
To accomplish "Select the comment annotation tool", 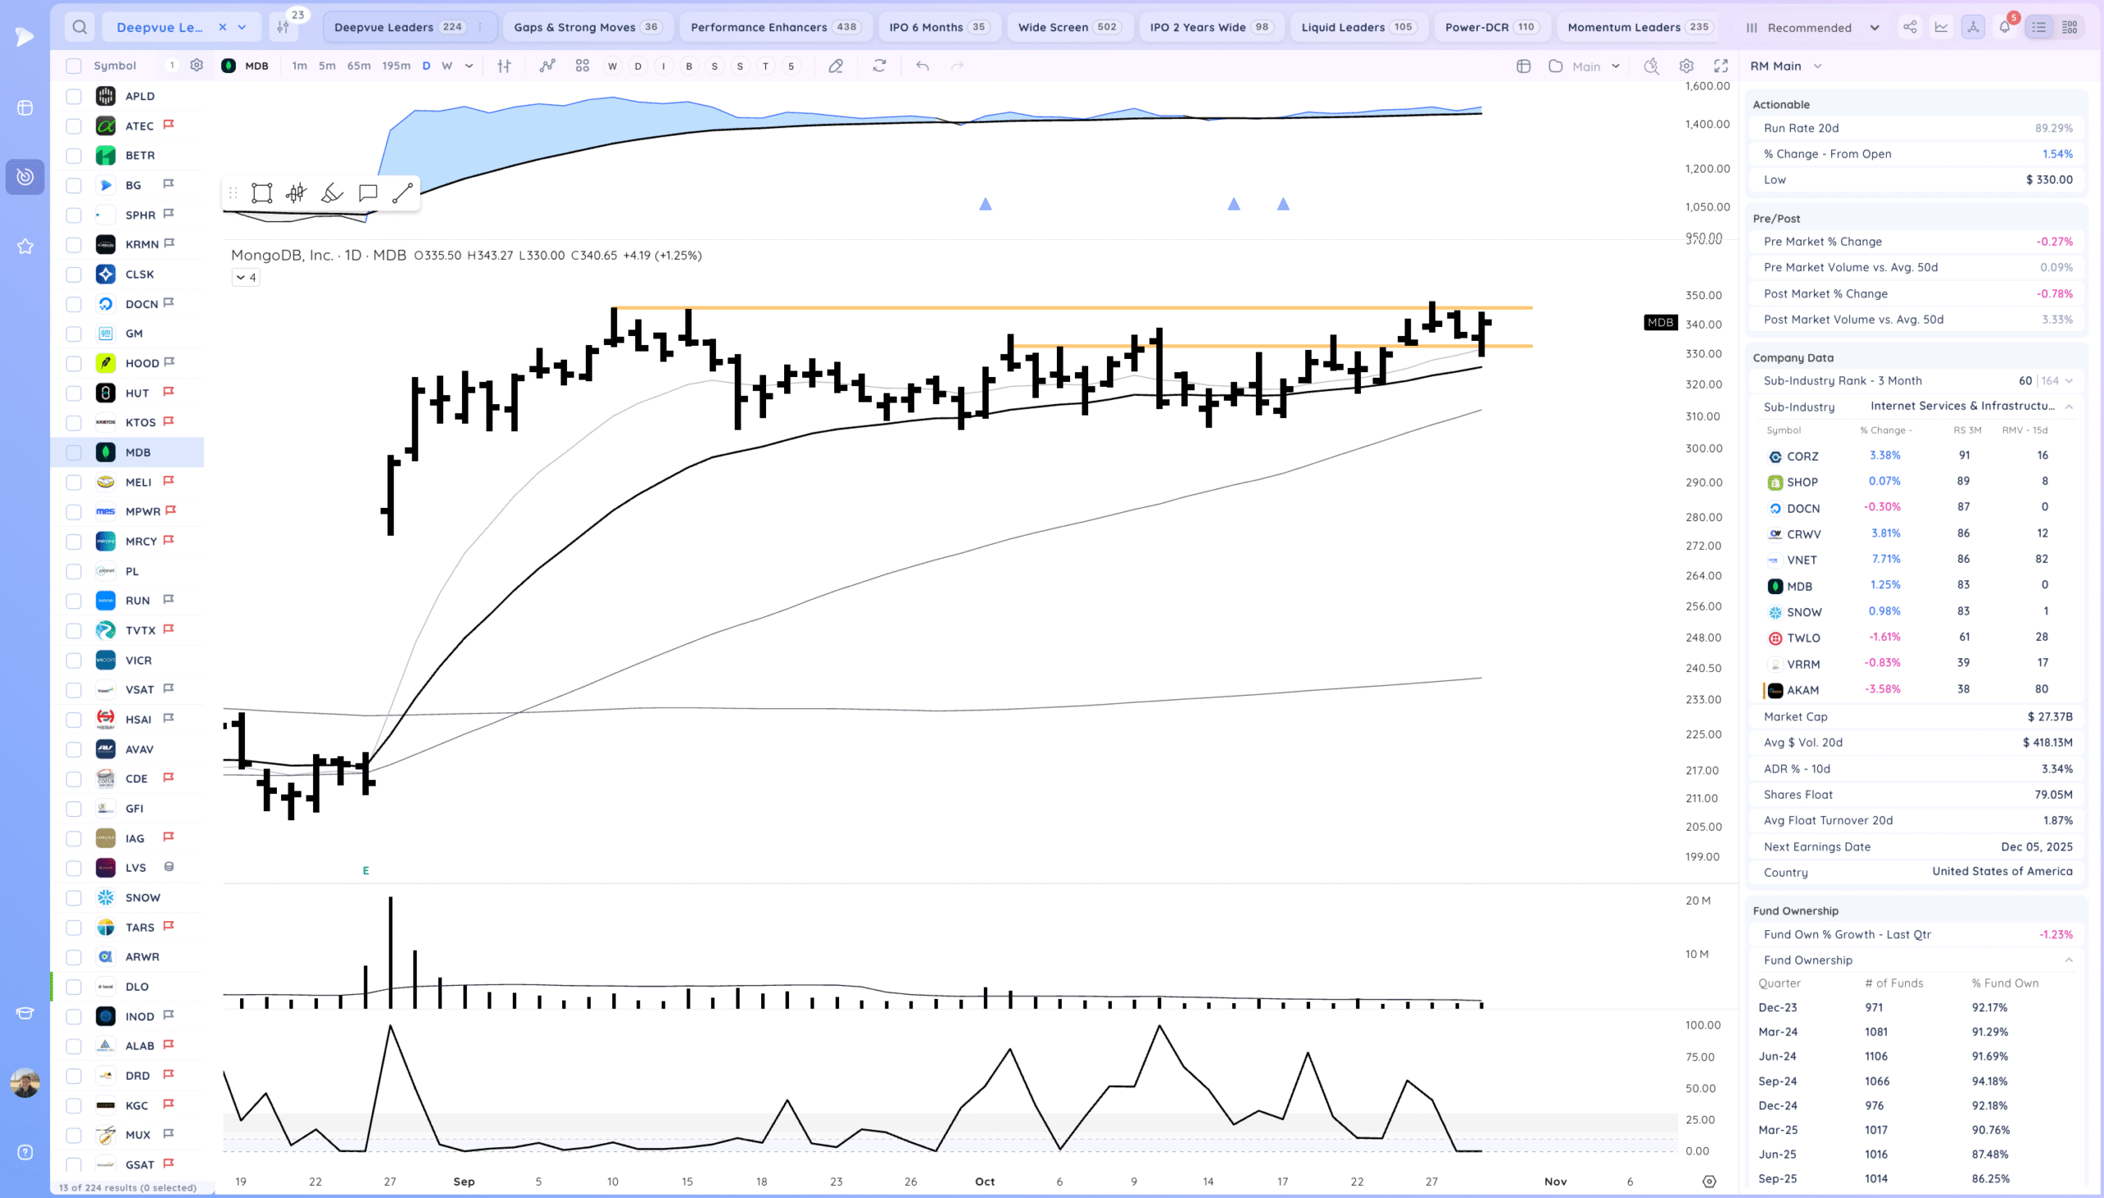I will (x=368, y=193).
